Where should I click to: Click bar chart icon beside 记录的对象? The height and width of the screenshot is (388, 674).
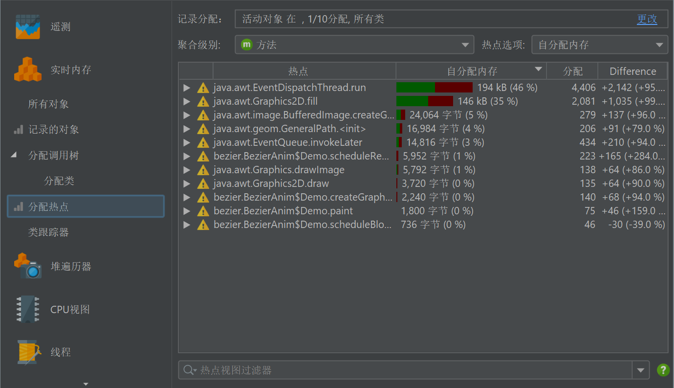[18, 130]
